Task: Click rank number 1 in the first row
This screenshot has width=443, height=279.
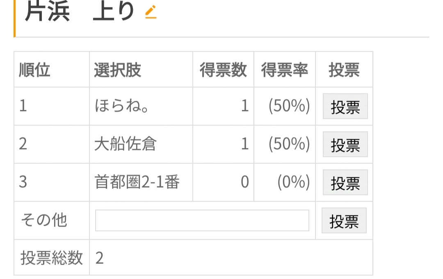Action: 23,106
